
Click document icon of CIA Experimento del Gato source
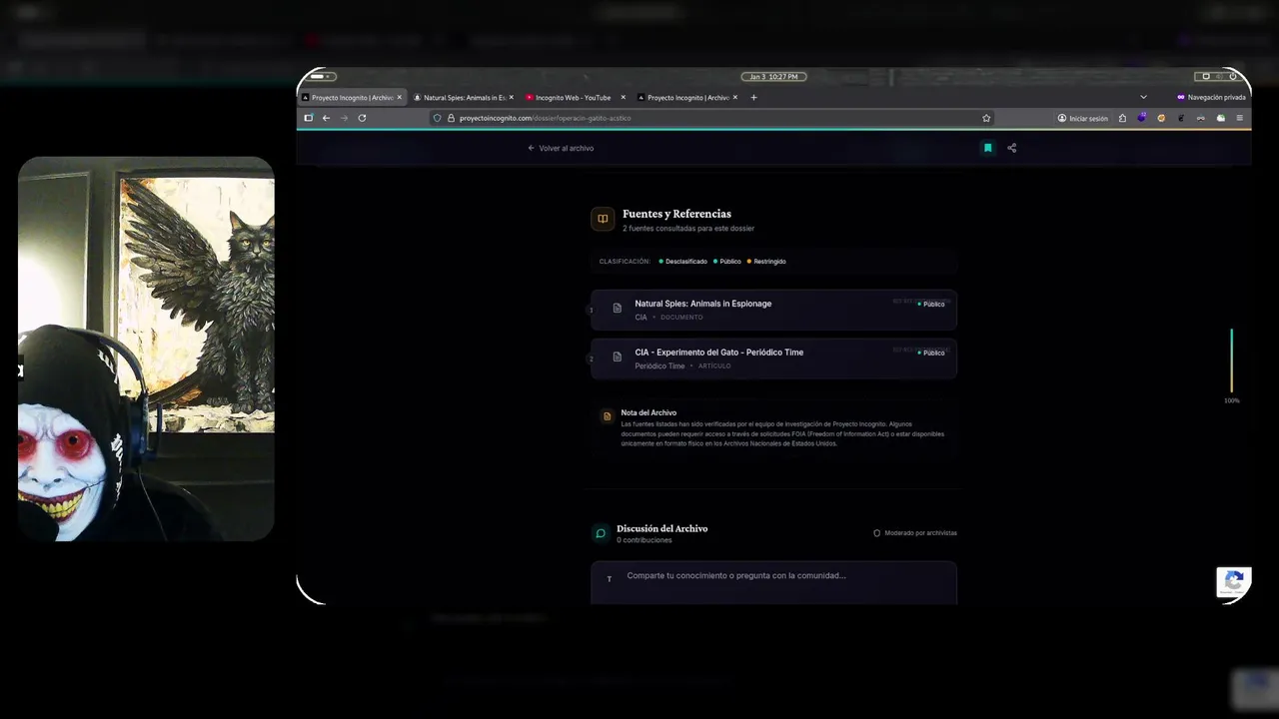pyautogui.click(x=618, y=358)
